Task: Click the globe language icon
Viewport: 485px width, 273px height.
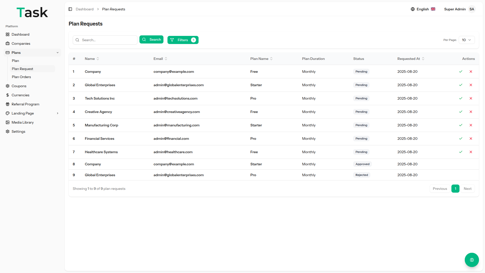Action: click(x=413, y=9)
